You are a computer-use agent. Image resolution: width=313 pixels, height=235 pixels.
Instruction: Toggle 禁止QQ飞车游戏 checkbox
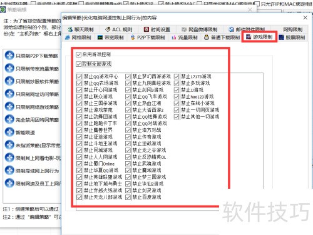tap(128, 97)
